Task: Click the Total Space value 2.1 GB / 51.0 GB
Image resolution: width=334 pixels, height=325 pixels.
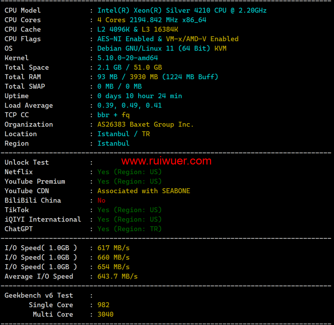Action: tap(130, 67)
